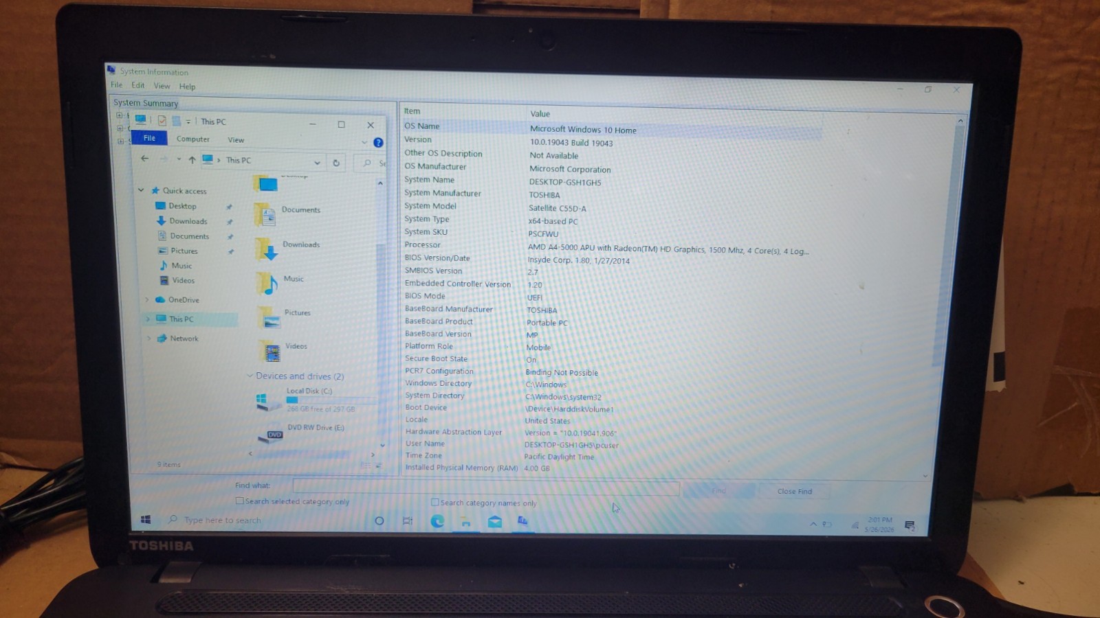The height and width of the screenshot is (618, 1100).
Task: Select the Videos folder icon
Action: click(270, 351)
